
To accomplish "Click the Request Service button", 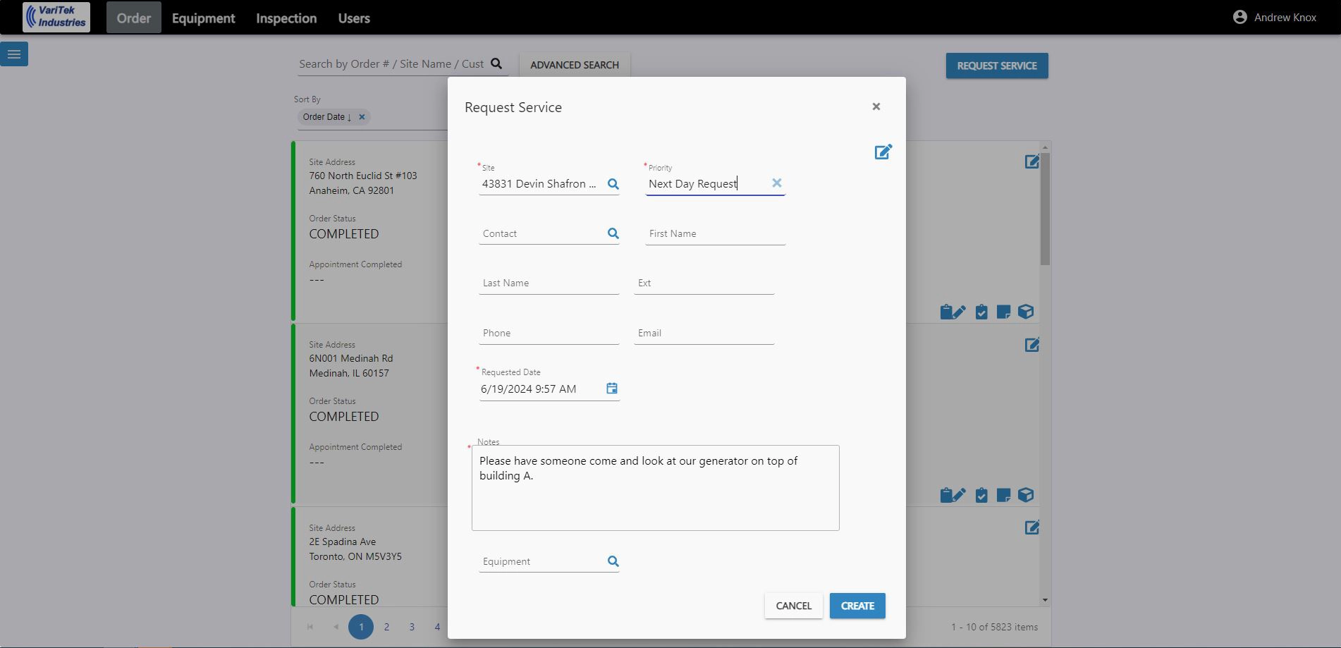I will tap(997, 66).
